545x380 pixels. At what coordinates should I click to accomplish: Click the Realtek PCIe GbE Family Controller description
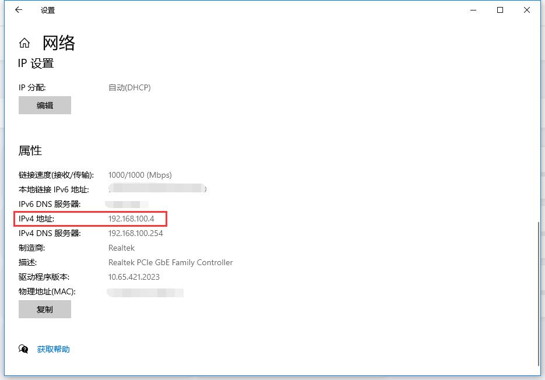point(170,262)
